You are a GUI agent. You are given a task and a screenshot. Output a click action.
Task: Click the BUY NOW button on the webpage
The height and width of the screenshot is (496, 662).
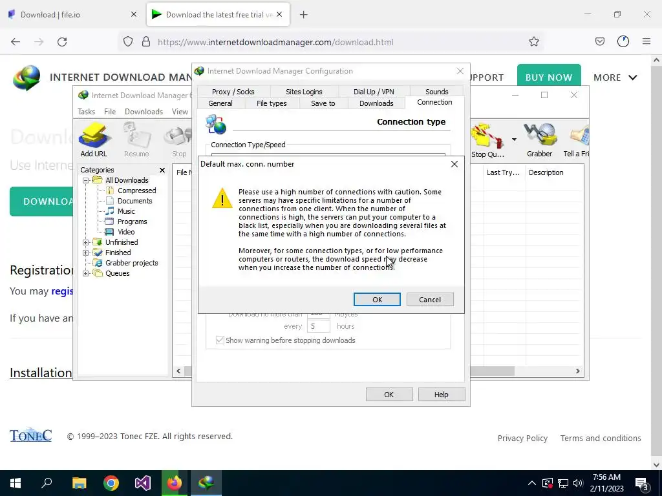click(549, 77)
